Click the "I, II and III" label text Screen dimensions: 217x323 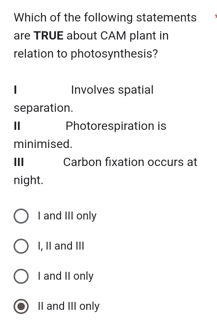[x=61, y=246]
